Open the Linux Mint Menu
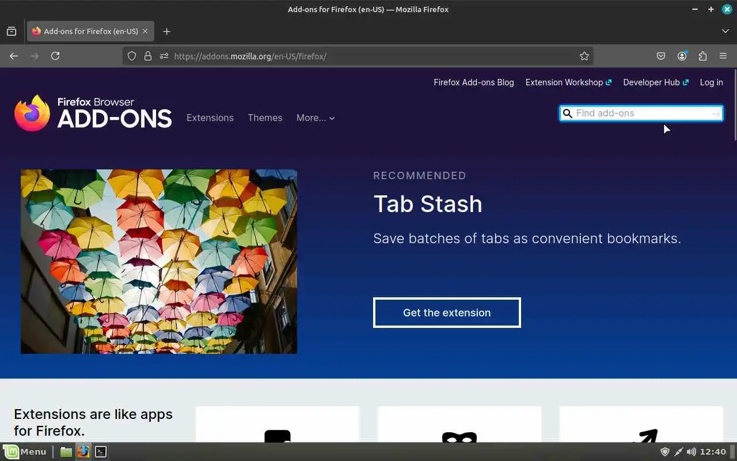Image resolution: width=737 pixels, height=461 pixels. click(25, 452)
